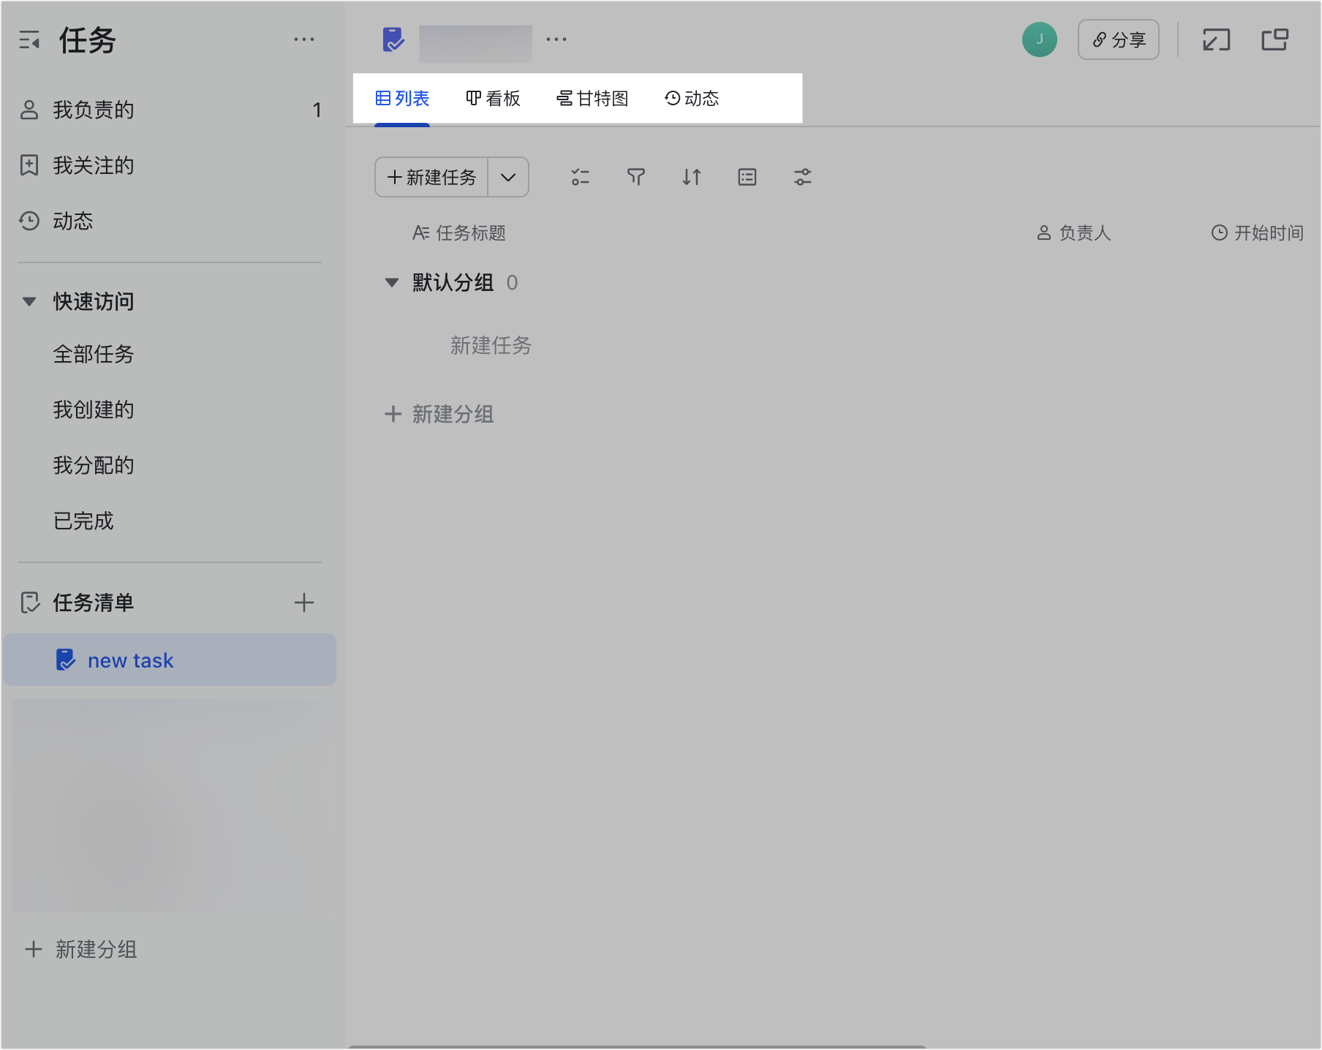This screenshot has width=1322, height=1050.
Task: Expand the 新建任务 dropdown arrow
Action: pos(508,177)
